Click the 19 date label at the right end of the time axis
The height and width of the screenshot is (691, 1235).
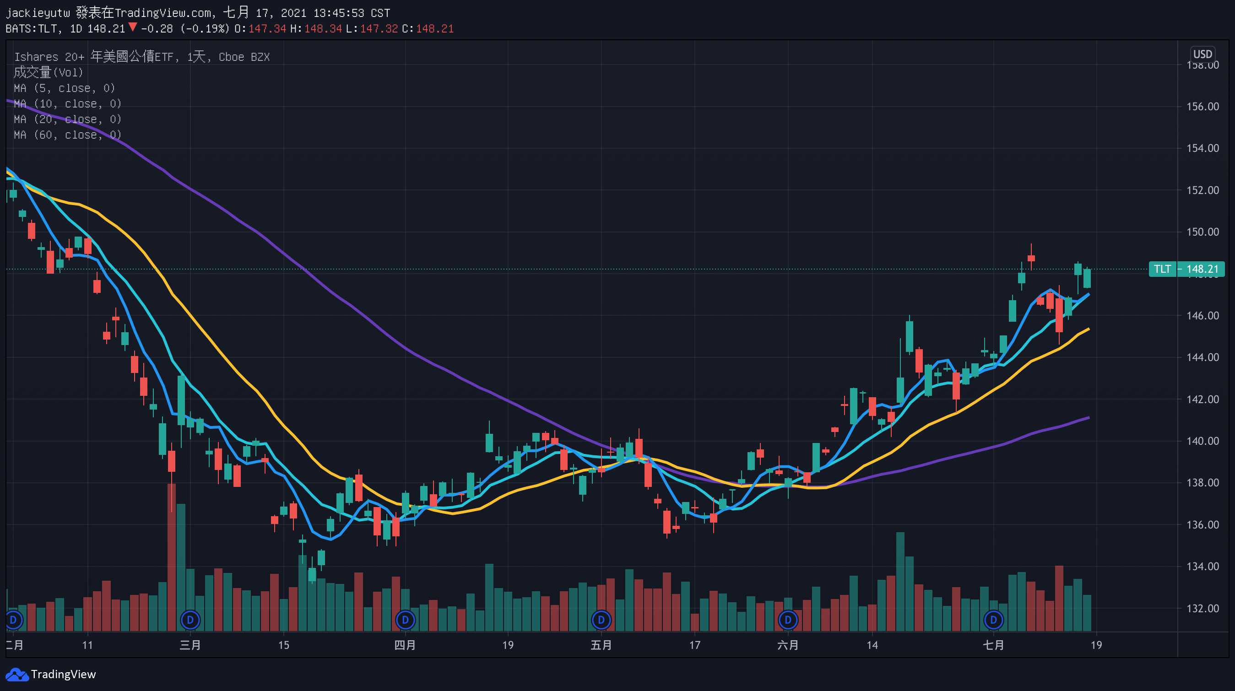point(1096,645)
